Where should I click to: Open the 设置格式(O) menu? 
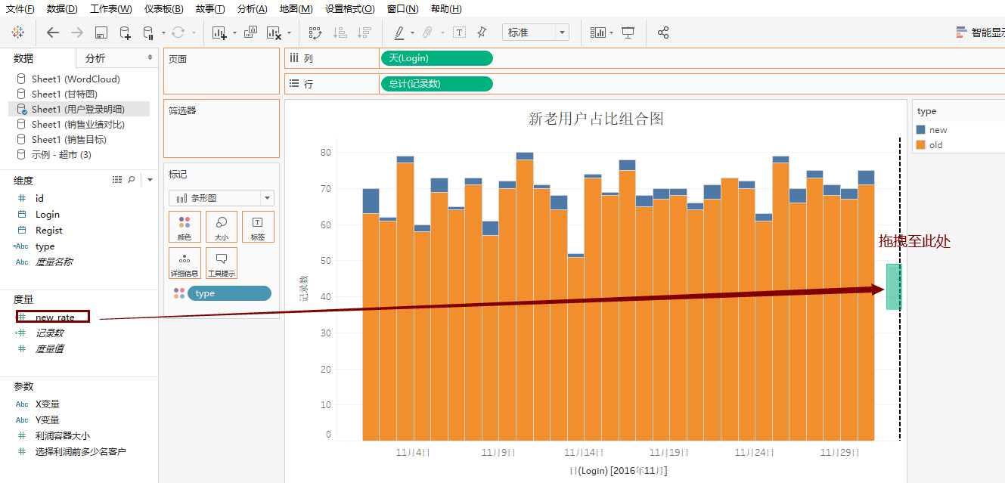349,9
